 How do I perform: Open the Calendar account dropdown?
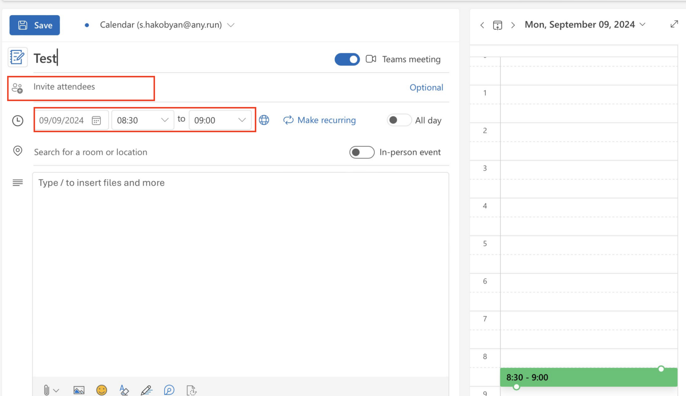coord(231,25)
